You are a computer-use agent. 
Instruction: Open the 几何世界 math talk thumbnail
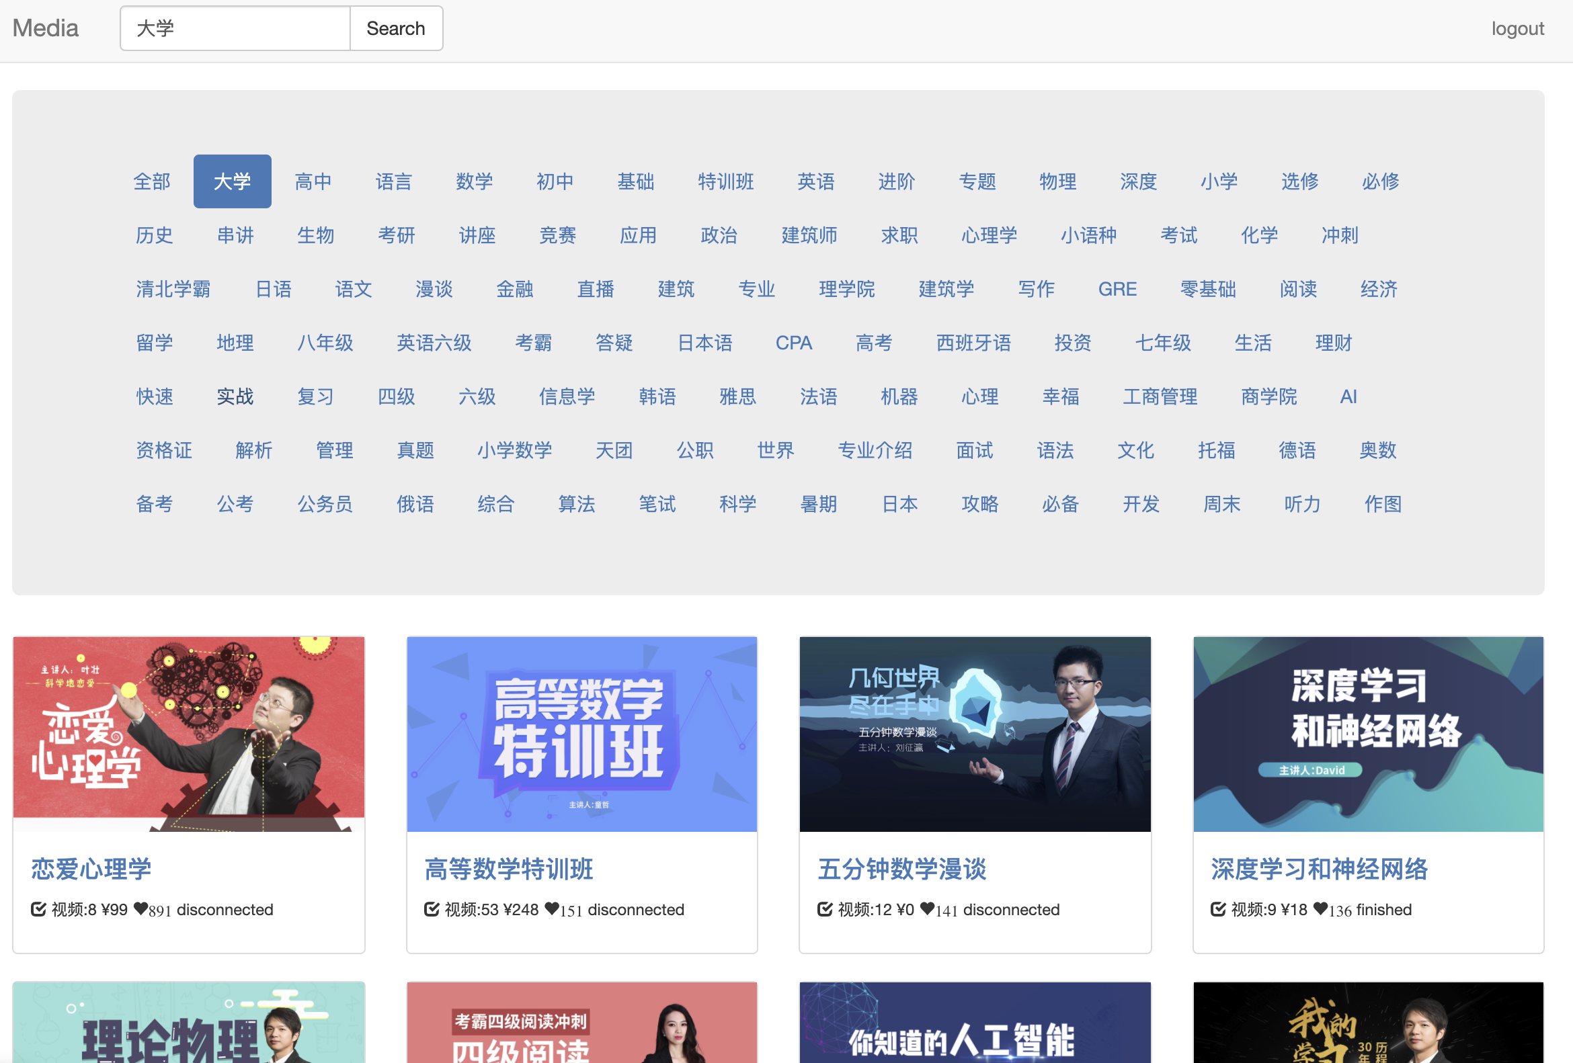click(975, 734)
